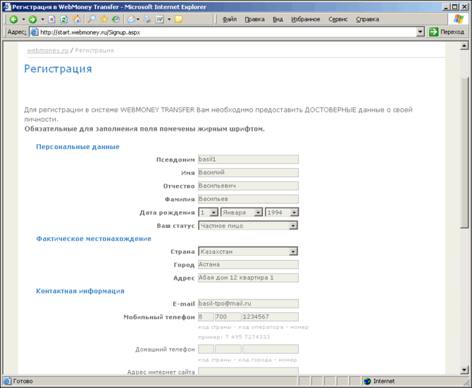
Task: Open the Forward history dropdown arrow
Action: [42, 20]
